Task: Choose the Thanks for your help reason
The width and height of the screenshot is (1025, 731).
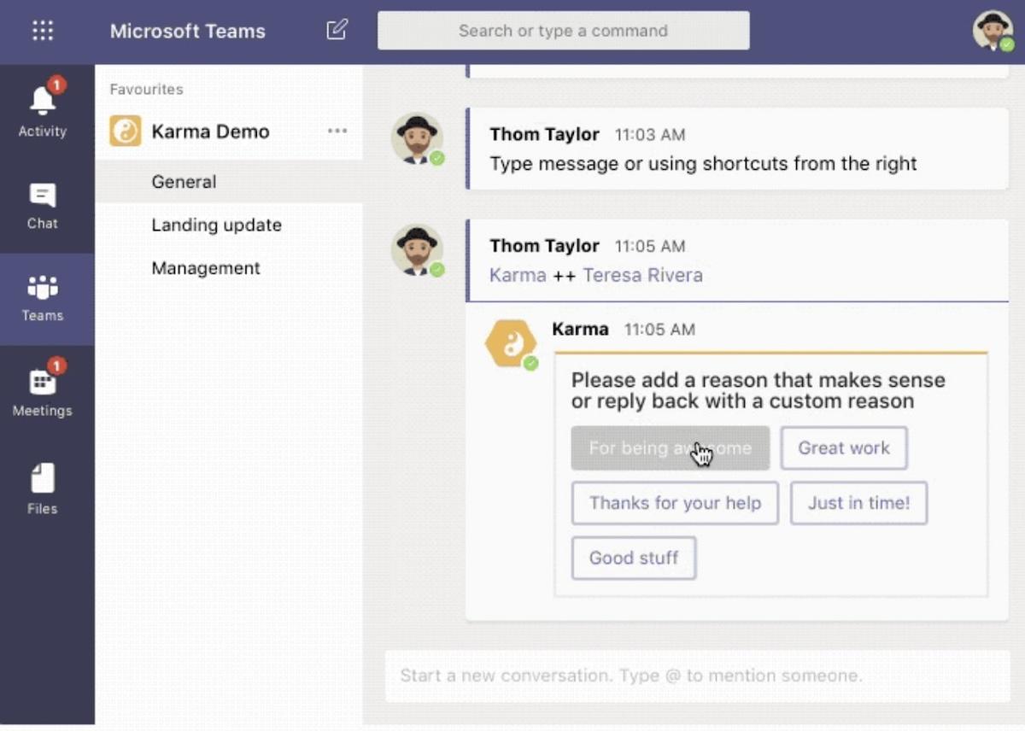Action: coord(675,503)
